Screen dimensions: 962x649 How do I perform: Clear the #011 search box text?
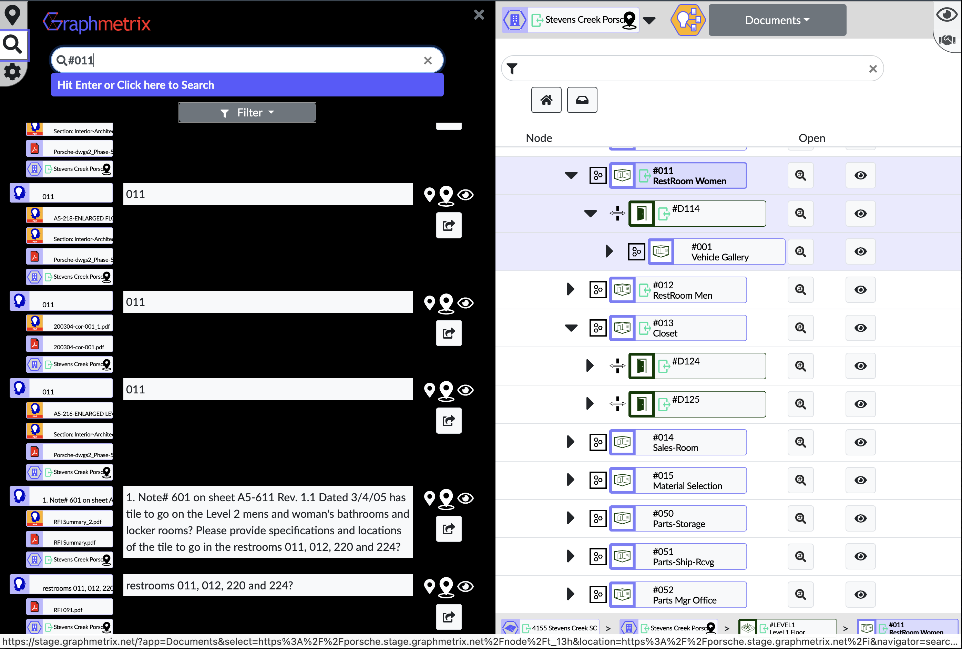(428, 60)
